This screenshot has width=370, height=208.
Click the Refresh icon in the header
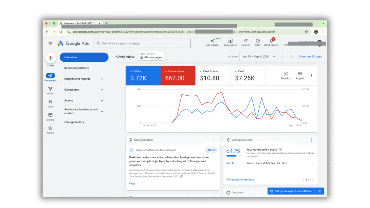(x=246, y=41)
